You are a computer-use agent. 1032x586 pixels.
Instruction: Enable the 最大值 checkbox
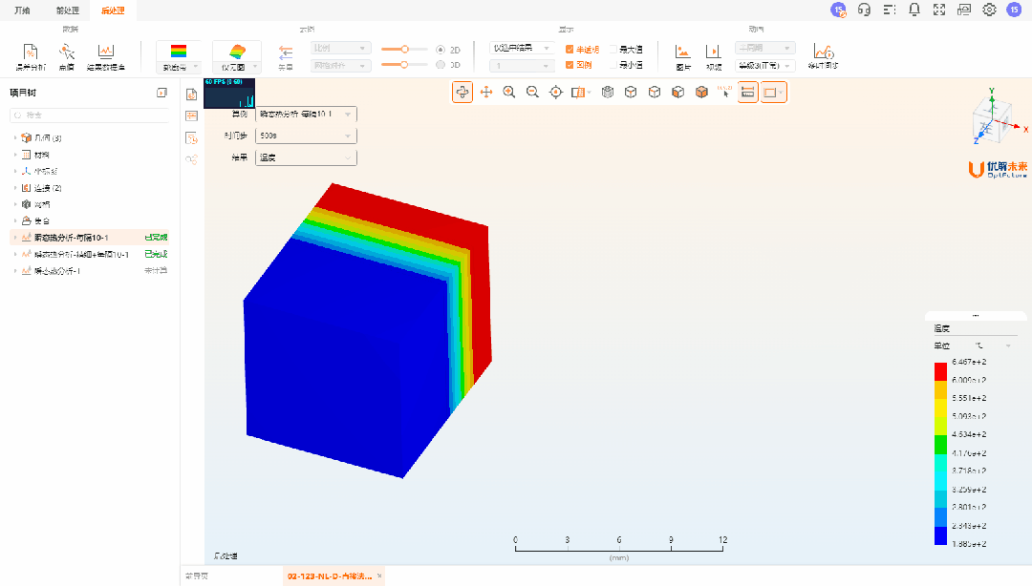[x=613, y=50]
